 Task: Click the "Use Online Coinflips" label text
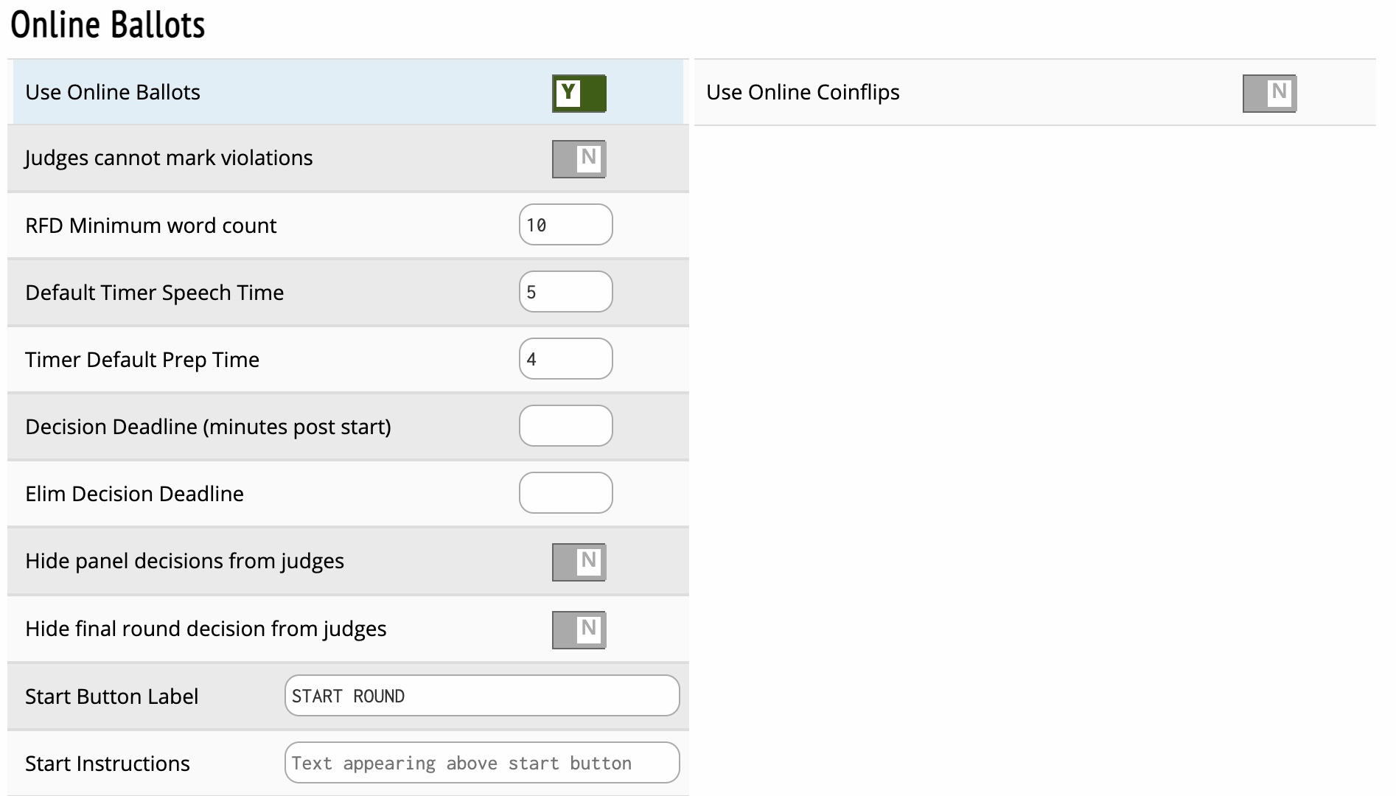(803, 92)
